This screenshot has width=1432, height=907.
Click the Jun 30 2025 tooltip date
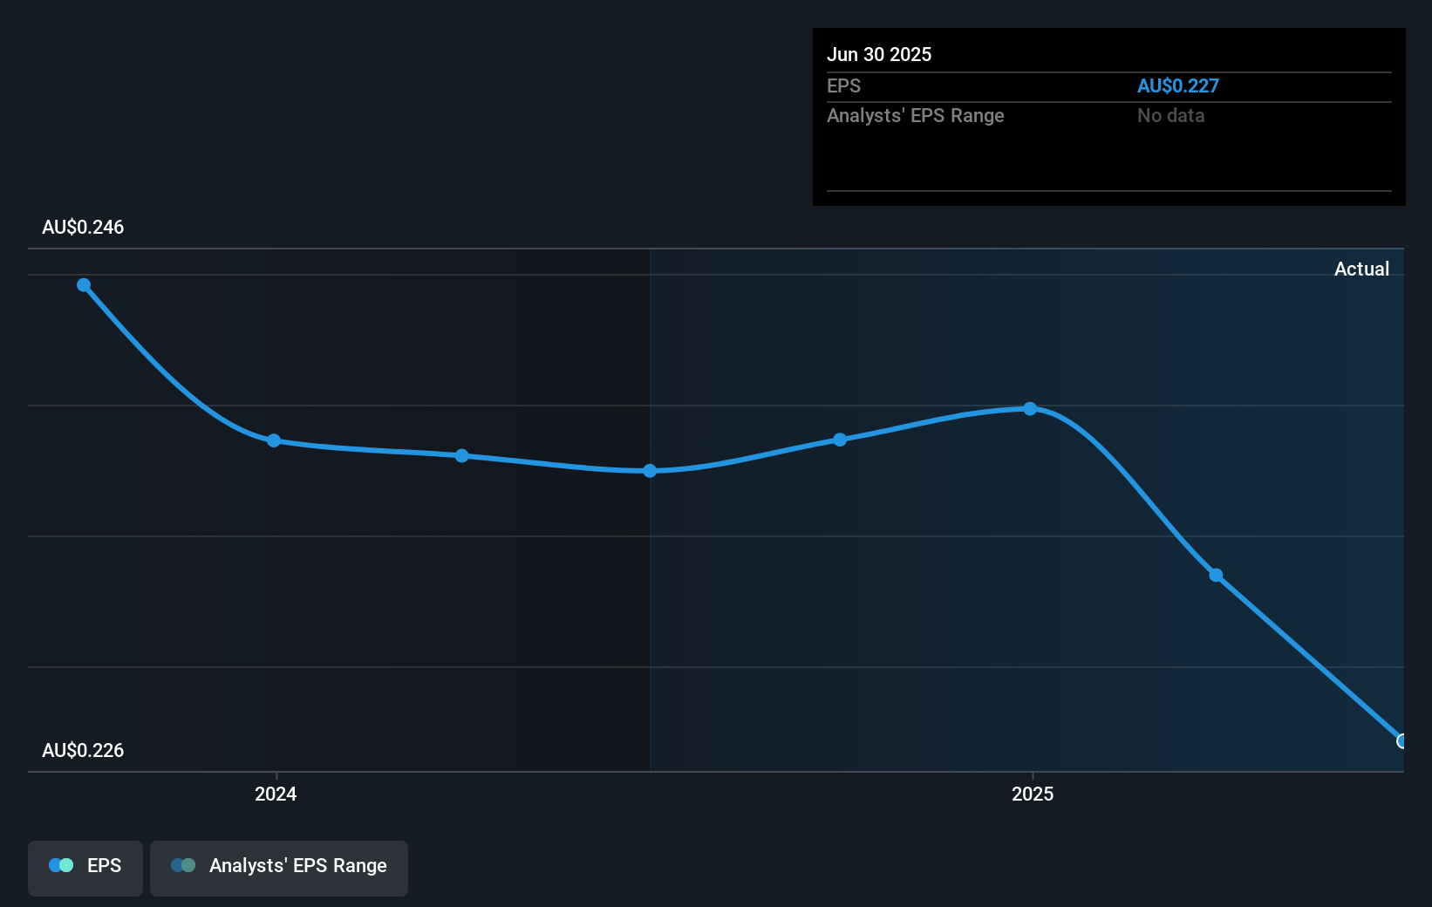click(879, 54)
